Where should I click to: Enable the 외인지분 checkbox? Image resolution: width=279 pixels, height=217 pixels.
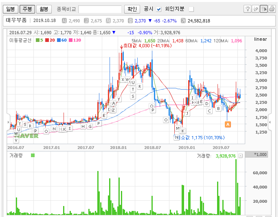[191, 9]
